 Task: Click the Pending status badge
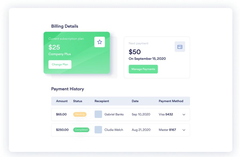(x=80, y=114)
